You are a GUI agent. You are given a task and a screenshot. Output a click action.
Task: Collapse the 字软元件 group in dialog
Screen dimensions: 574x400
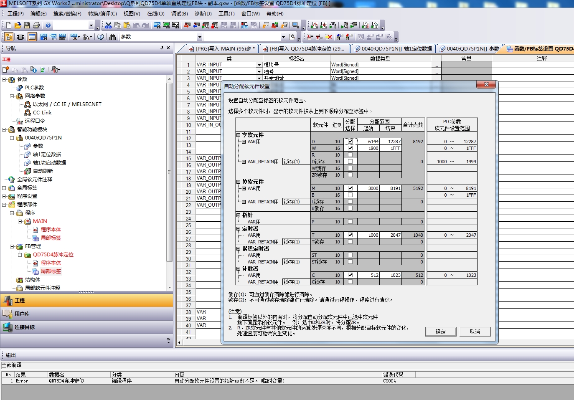coord(239,135)
